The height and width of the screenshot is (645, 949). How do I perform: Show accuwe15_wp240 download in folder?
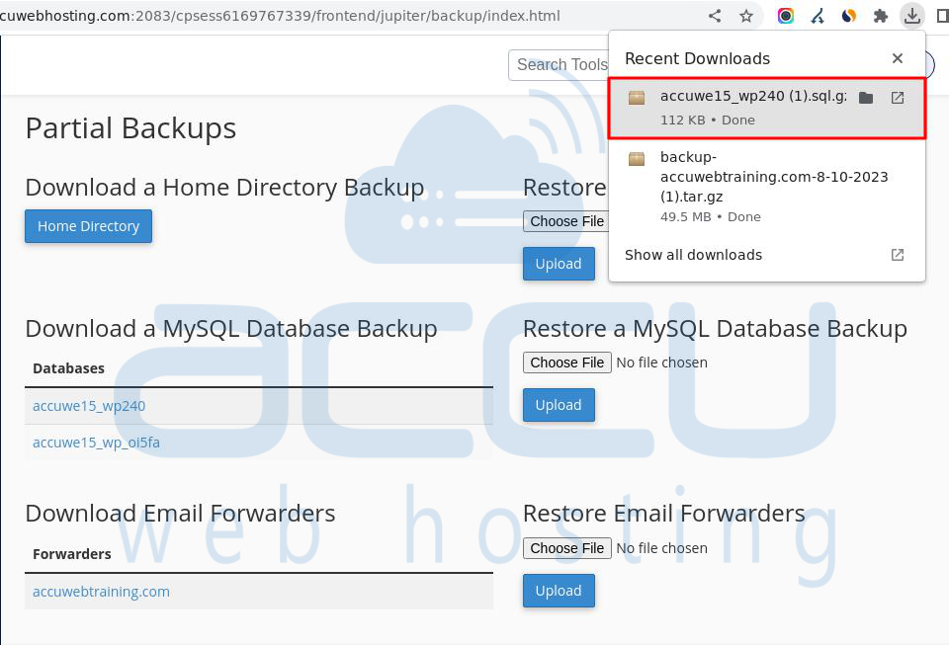pos(866,98)
